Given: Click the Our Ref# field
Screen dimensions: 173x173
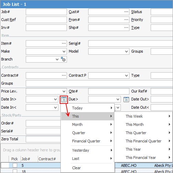Looking at the screenshot, I should point(162,91).
